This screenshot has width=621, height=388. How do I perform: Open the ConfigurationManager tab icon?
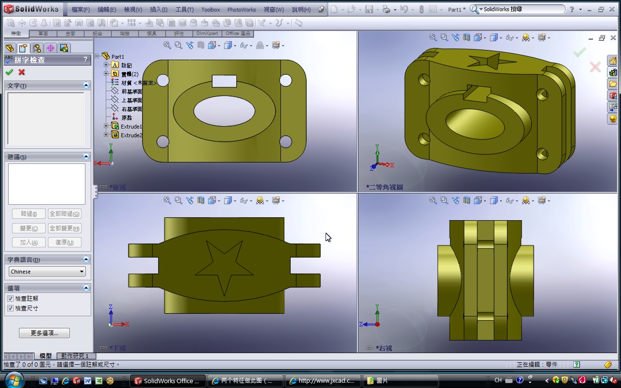(x=37, y=48)
